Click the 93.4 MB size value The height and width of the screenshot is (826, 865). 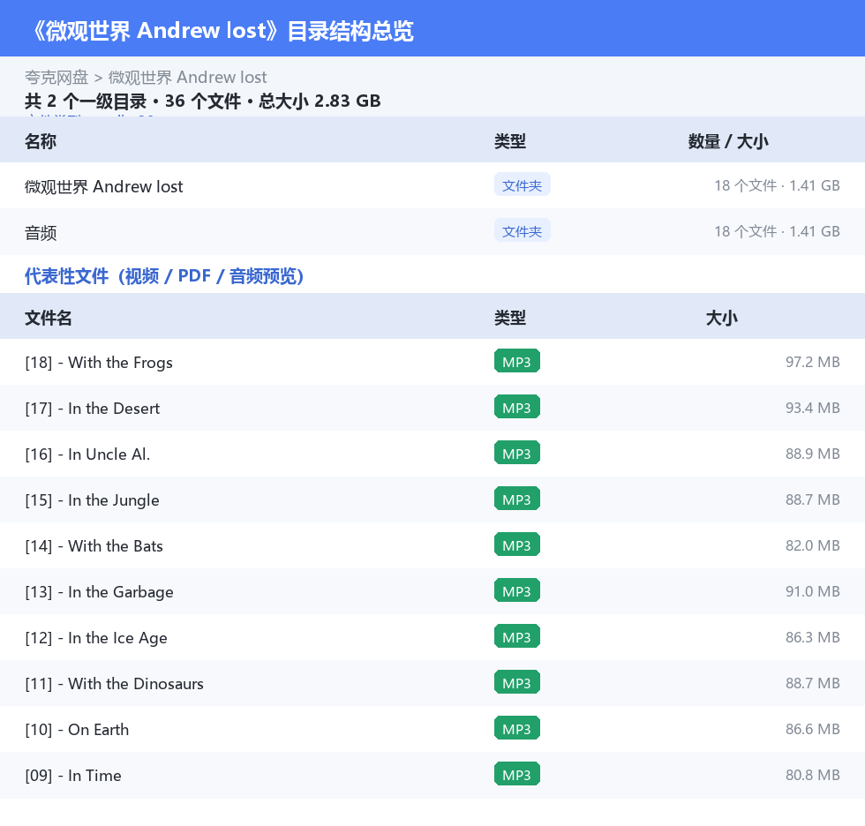pyautogui.click(x=813, y=408)
